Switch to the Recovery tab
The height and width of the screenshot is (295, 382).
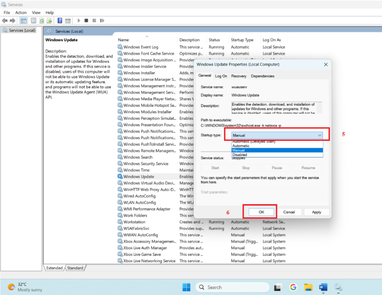[x=238, y=76]
